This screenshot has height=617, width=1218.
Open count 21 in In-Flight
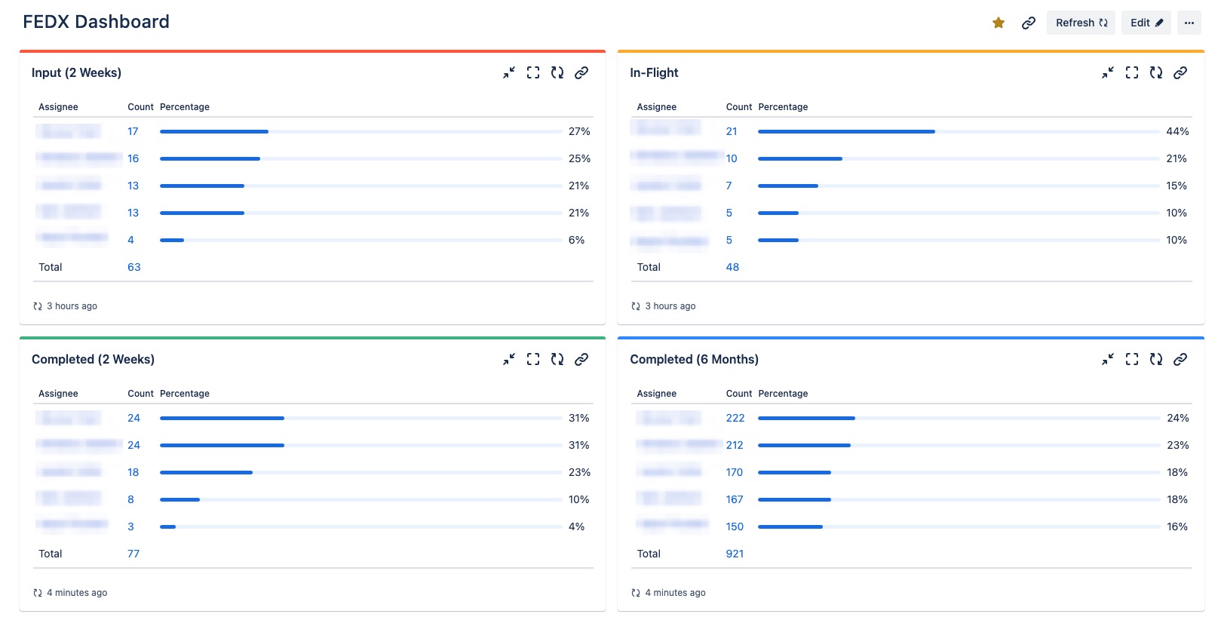[732, 131]
